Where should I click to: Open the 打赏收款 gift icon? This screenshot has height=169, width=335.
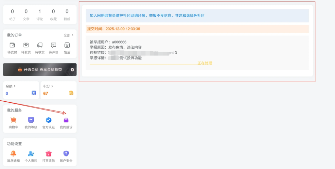pyautogui.click(x=49, y=153)
